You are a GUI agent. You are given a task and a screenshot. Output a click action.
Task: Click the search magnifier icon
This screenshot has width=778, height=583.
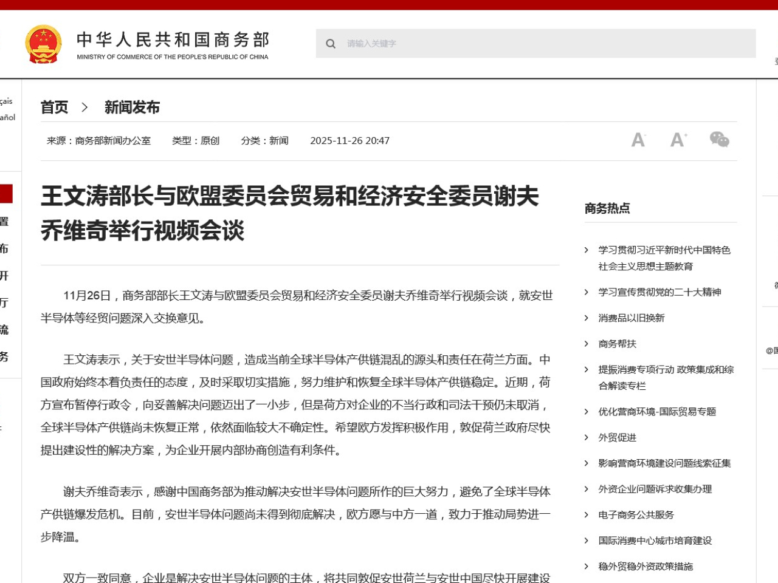coord(331,43)
